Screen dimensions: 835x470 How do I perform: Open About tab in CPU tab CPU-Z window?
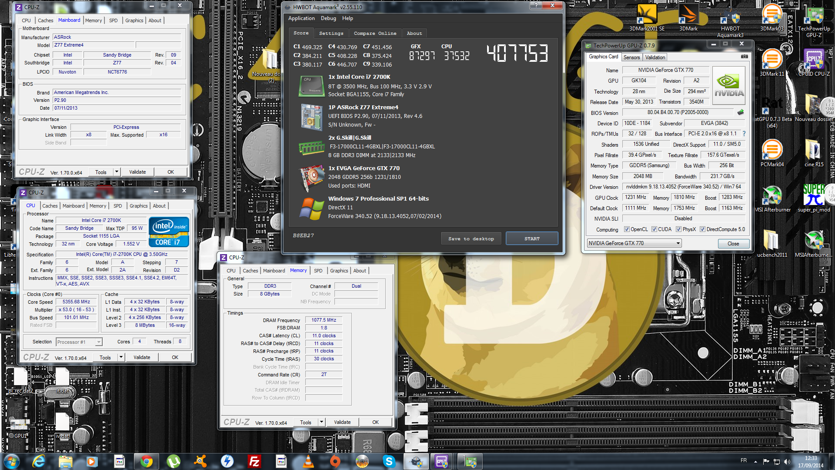[159, 206]
